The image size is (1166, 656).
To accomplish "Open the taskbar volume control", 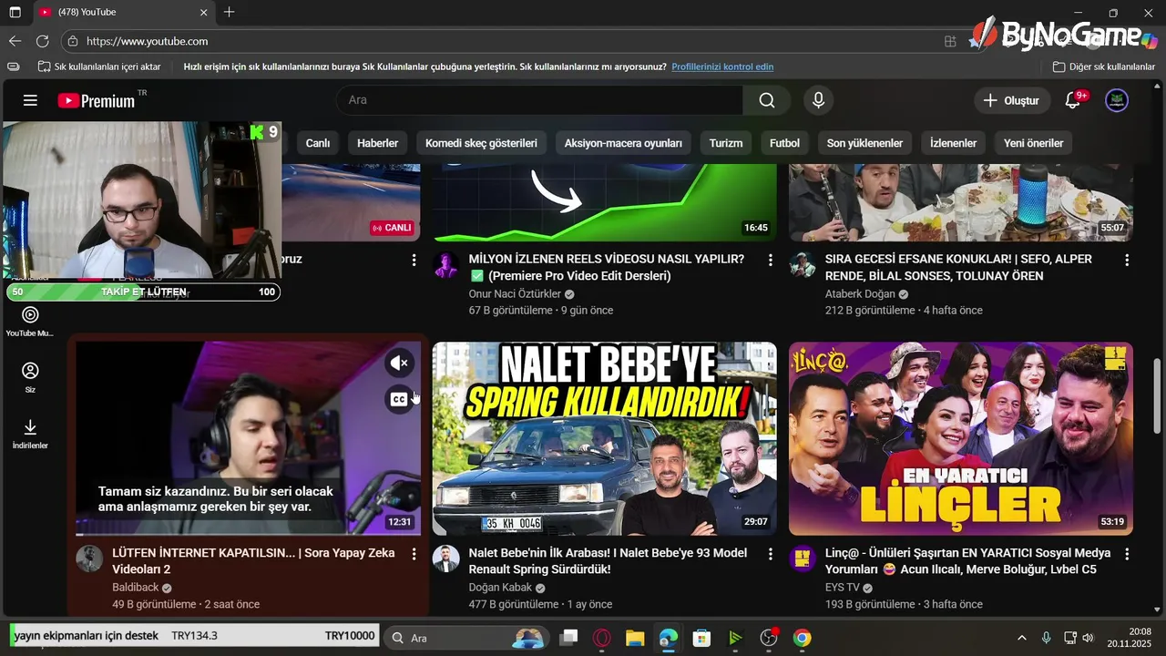I will click(x=1089, y=638).
